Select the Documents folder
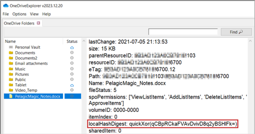 click(25, 53)
